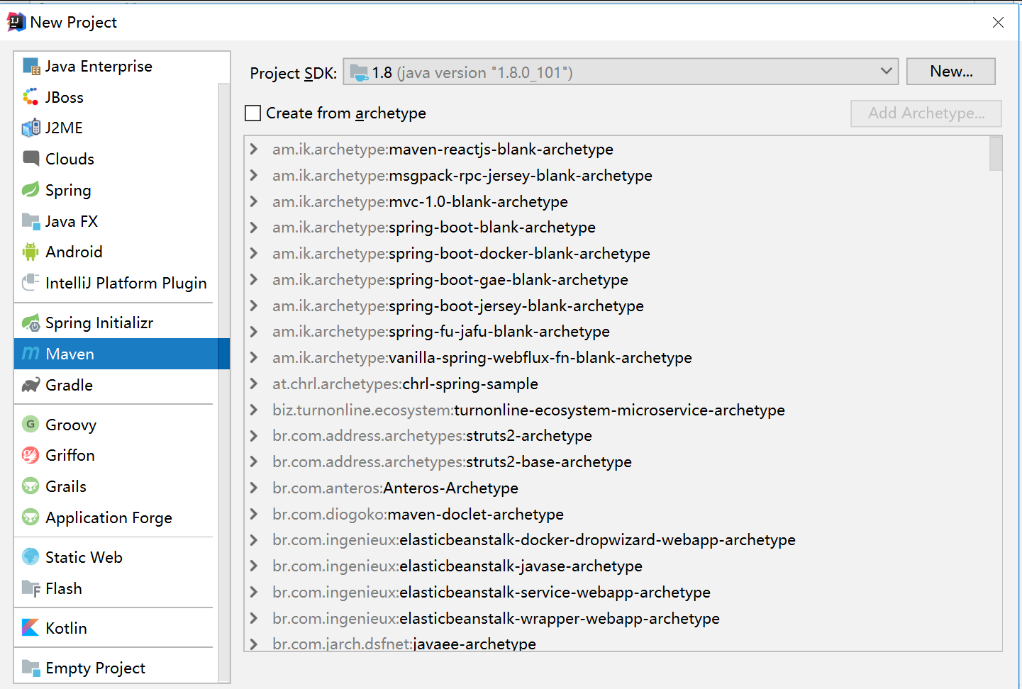The width and height of the screenshot is (1022, 689).
Task: Select spring-boot-jersey-blank-archetype row
Action: 617,306
